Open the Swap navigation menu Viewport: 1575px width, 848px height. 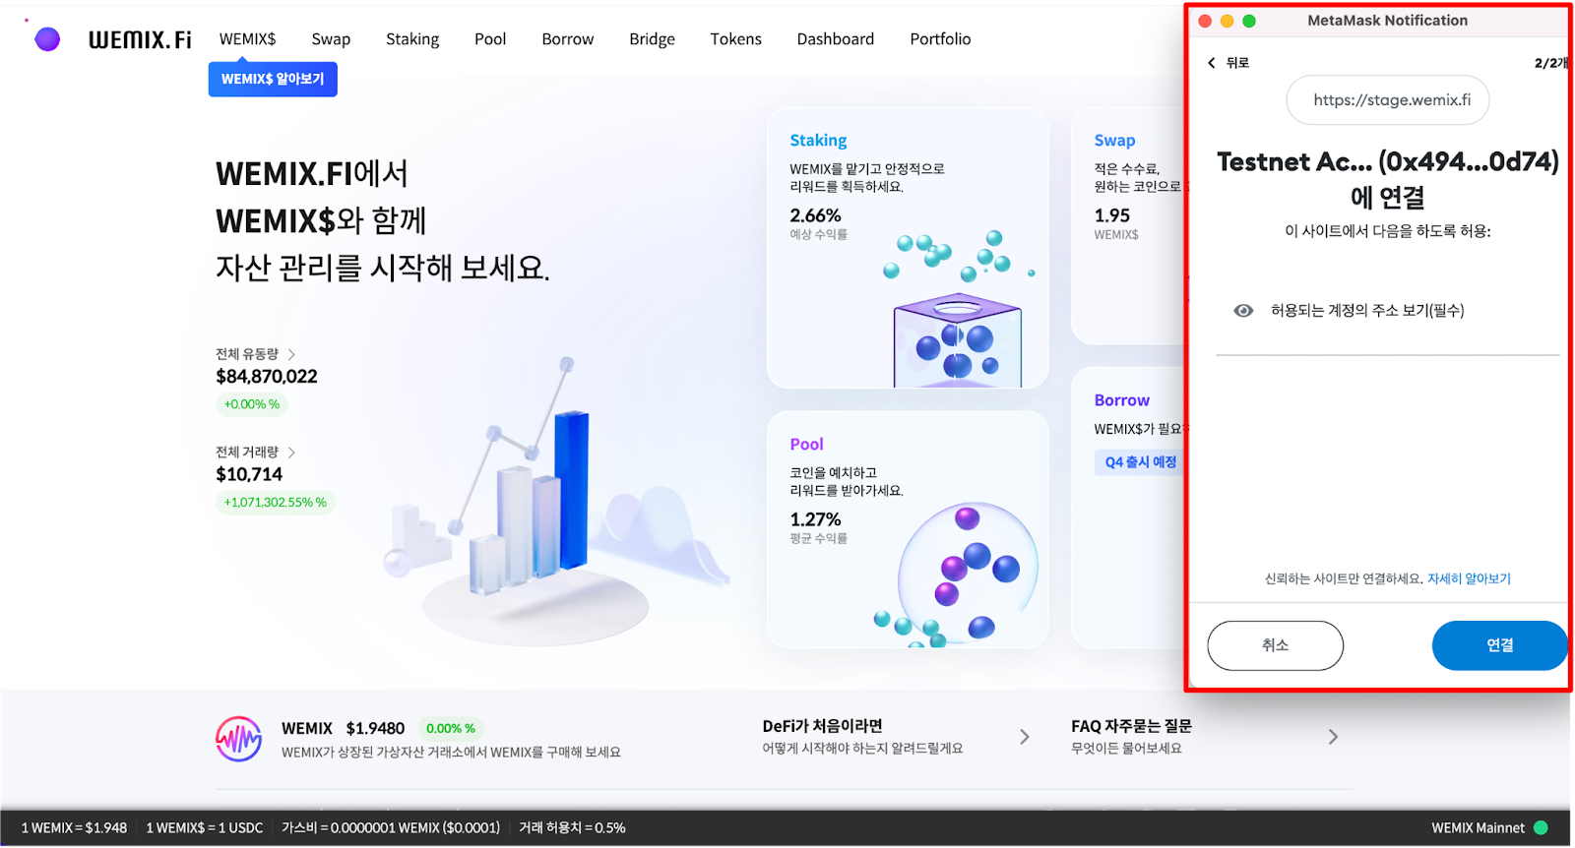click(x=331, y=39)
